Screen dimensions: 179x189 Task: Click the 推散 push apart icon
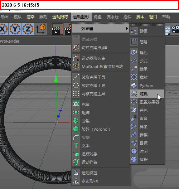(134, 77)
